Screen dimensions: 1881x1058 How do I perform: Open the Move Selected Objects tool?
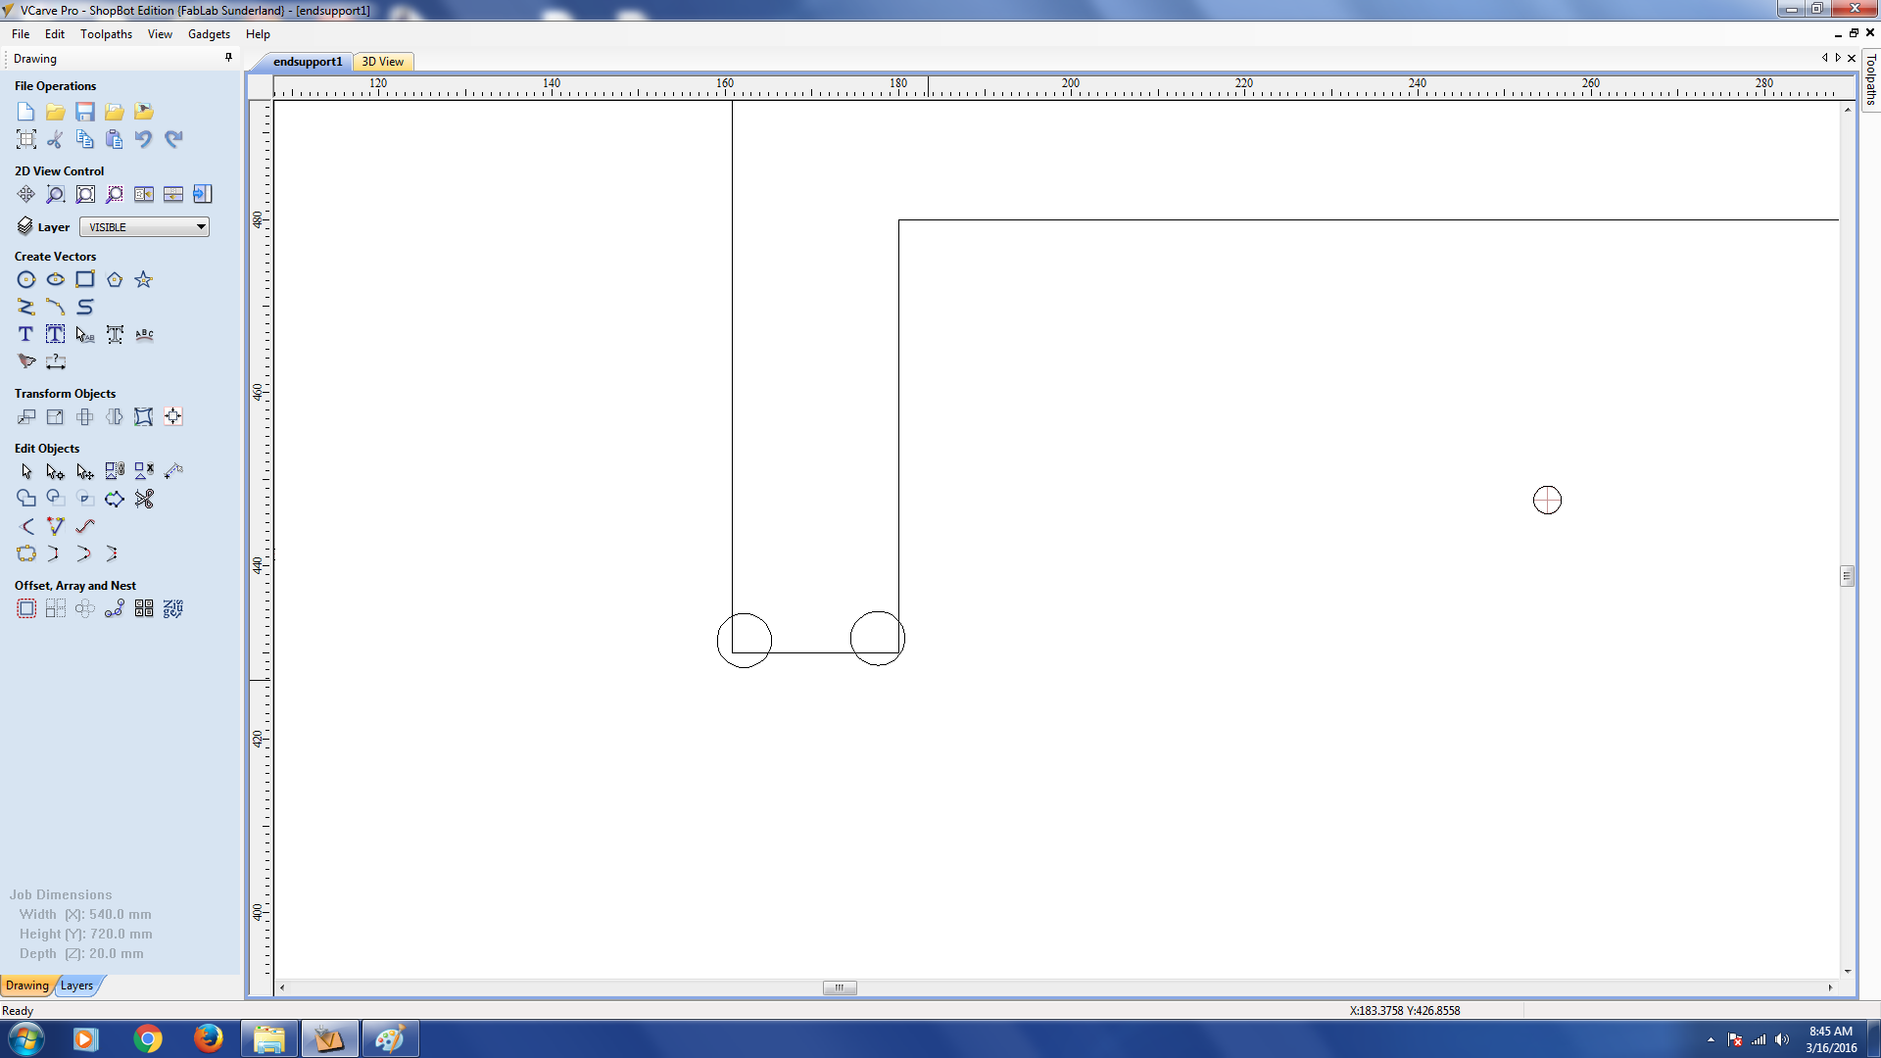click(26, 417)
